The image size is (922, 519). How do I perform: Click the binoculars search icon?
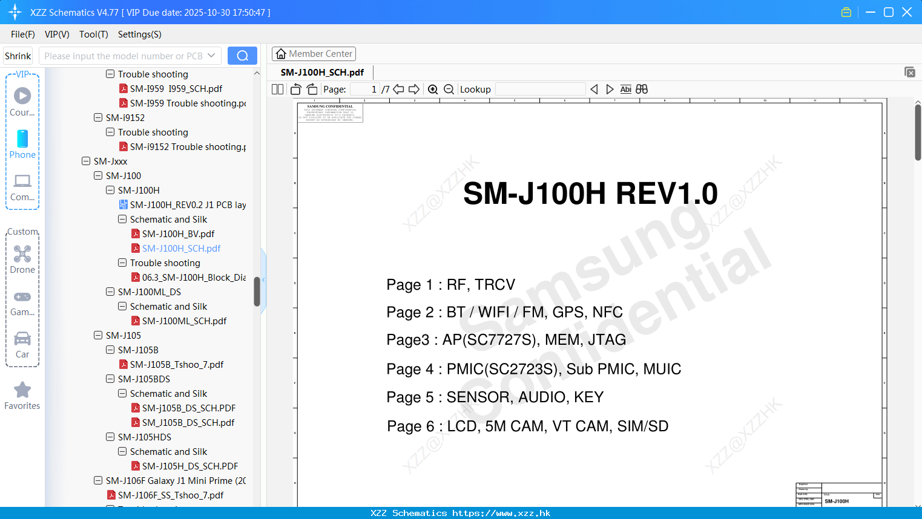pos(642,90)
